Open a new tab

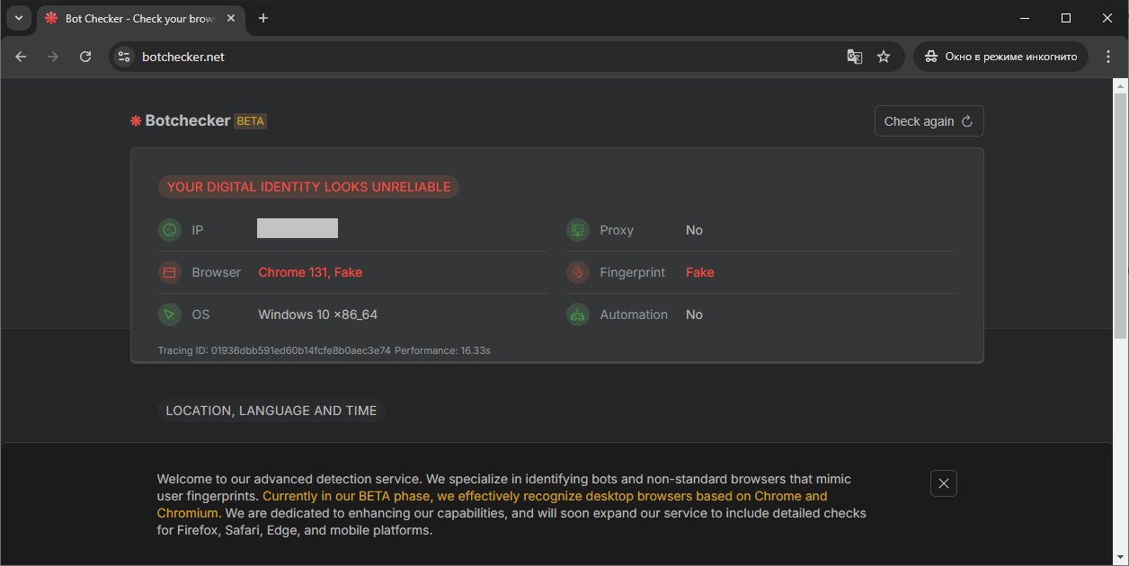coord(263,19)
